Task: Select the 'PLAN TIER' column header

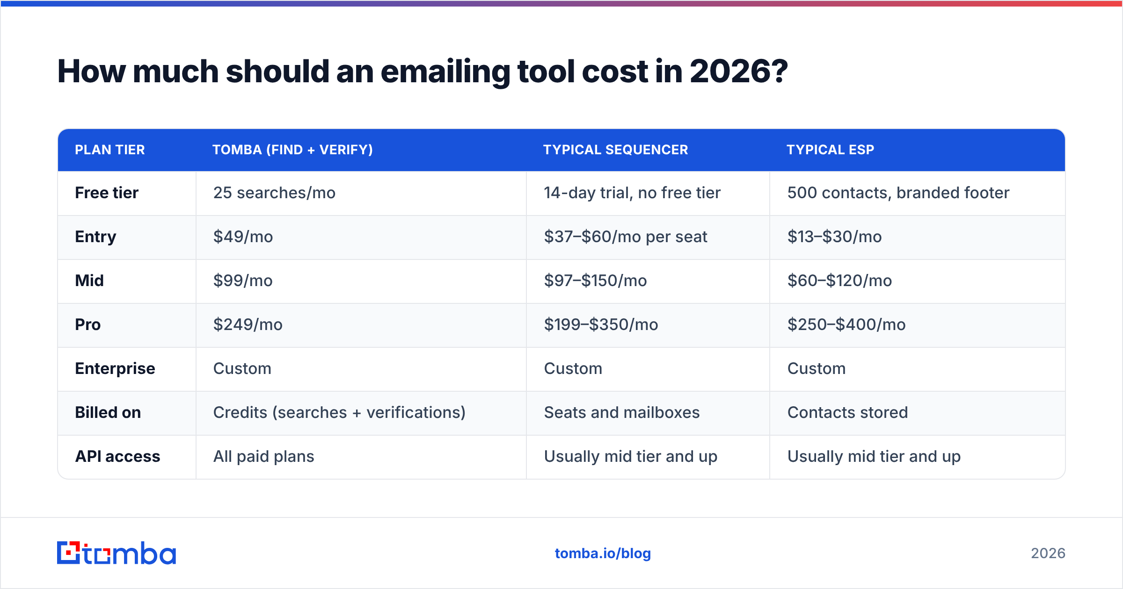Action: (x=110, y=150)
